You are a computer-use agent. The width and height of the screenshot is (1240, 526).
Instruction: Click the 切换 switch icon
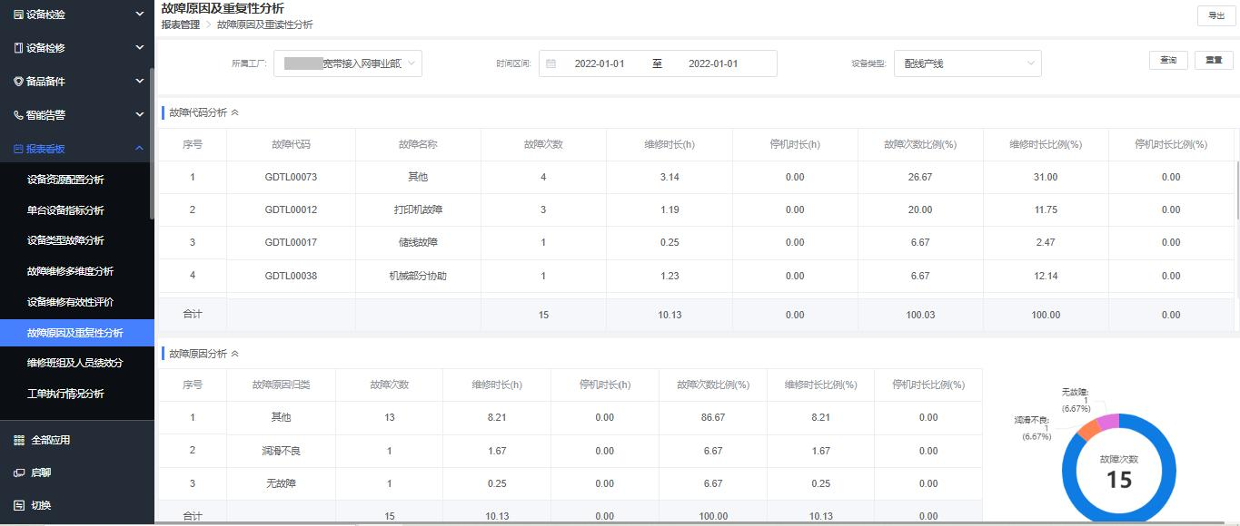pos(19,505)
